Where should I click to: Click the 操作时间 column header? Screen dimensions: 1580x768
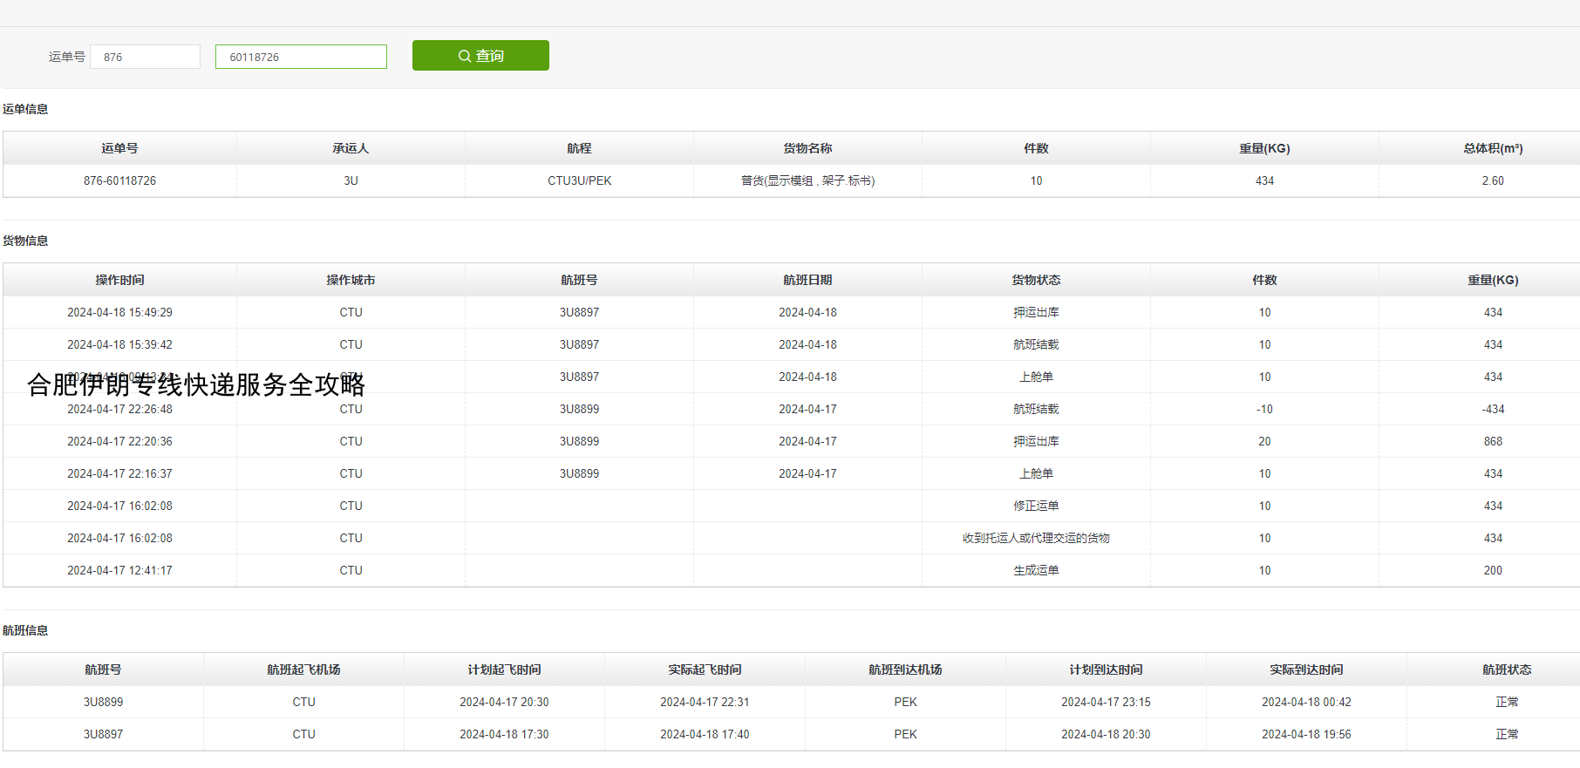(119, 280)
